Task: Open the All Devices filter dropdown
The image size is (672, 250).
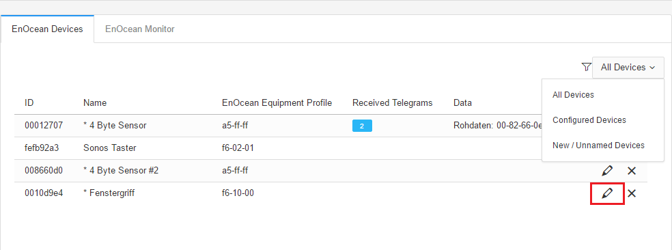Action: tap(628, 68)
